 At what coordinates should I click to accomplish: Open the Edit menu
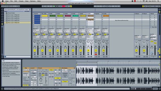coord(16,1)
